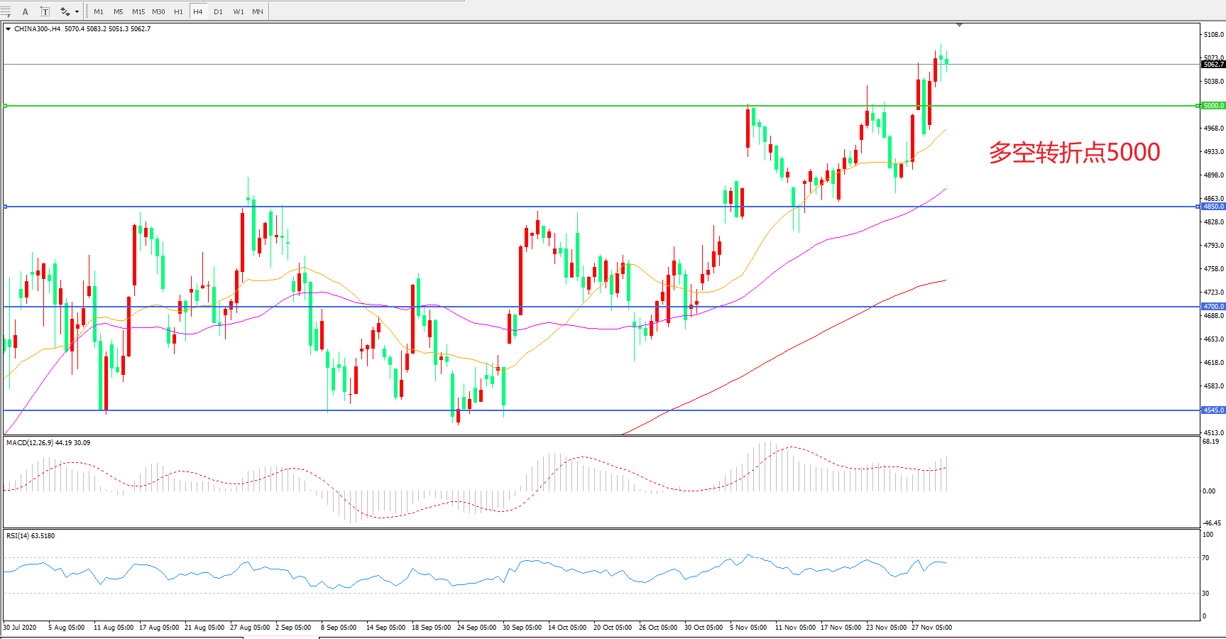This screenshot has width=1226, height=639.
Task: Click the red text annotation 多空转折点5000
Action: (1074, 152)
